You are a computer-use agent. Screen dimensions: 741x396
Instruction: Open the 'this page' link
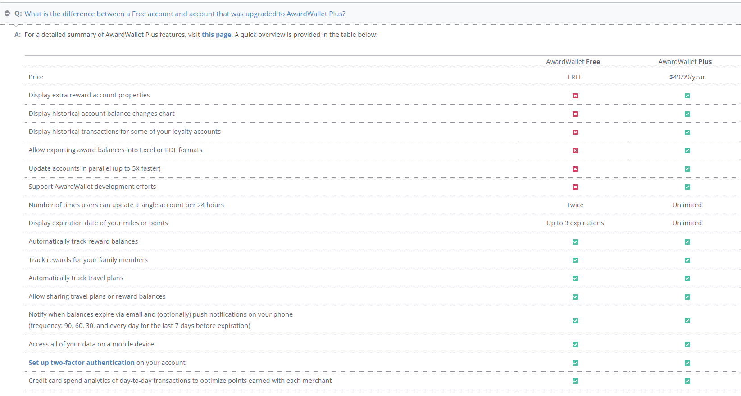click(x=216, y=35)
